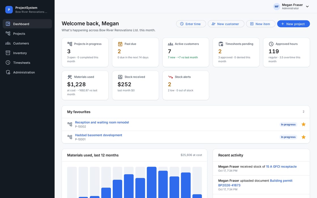Click the New item button
317x198 pixels.
[260, 24]
